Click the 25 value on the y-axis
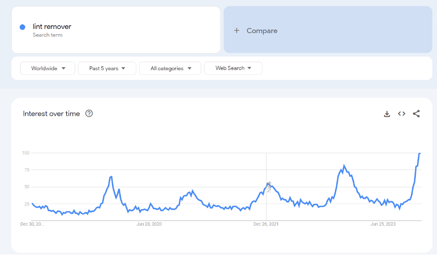Image resolution: width=437 pixels, height=255 pixels. [27, 204]
